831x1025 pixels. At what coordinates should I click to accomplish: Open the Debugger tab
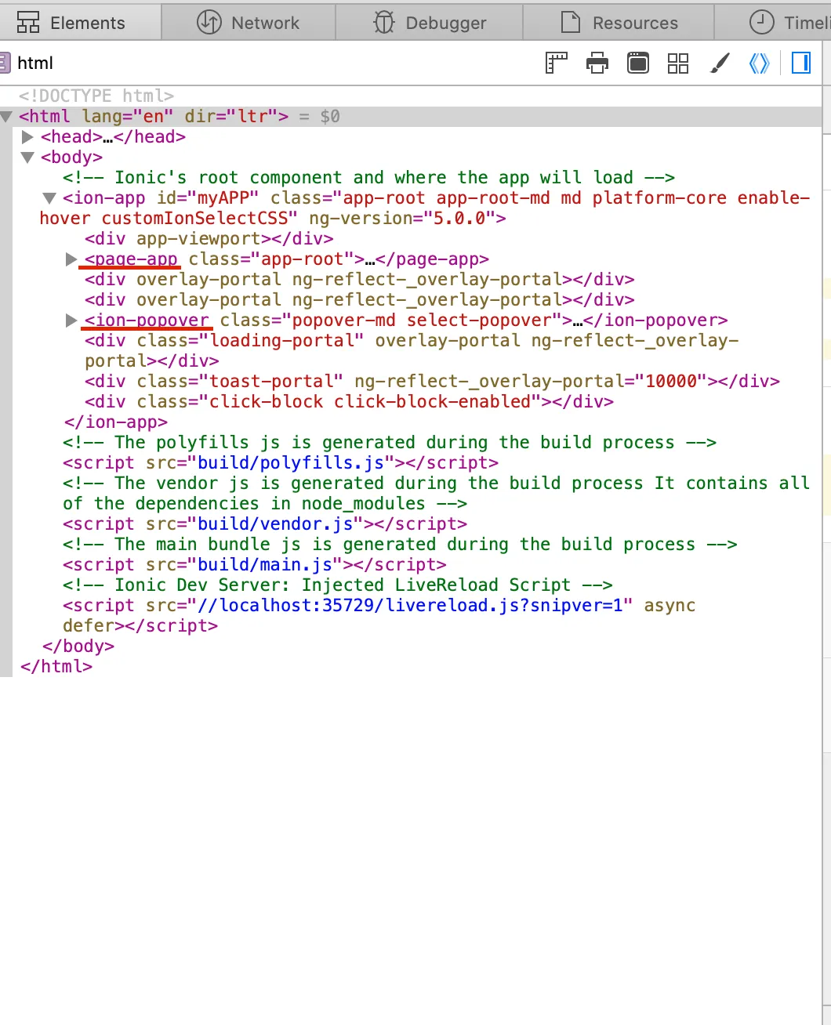430,23
